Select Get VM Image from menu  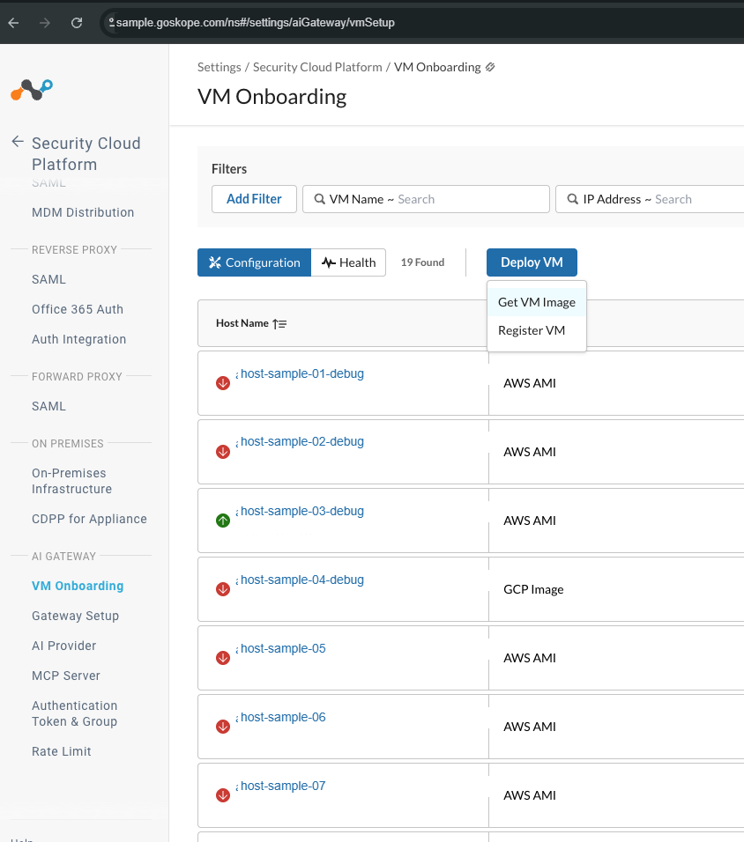(x=537, y=302)
